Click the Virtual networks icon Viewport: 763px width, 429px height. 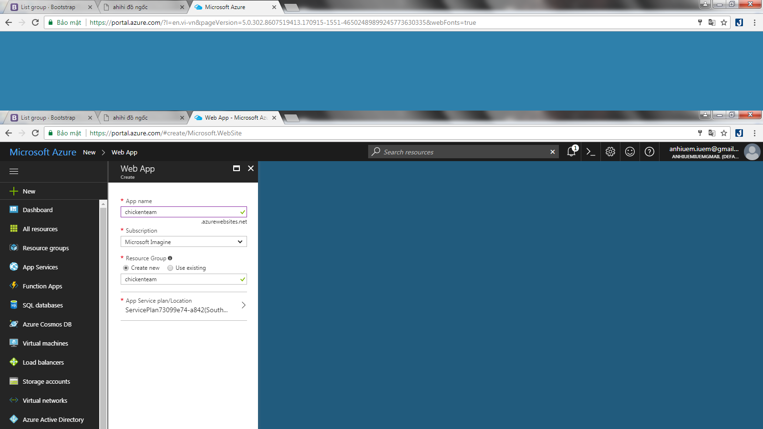tap(14, 400)
